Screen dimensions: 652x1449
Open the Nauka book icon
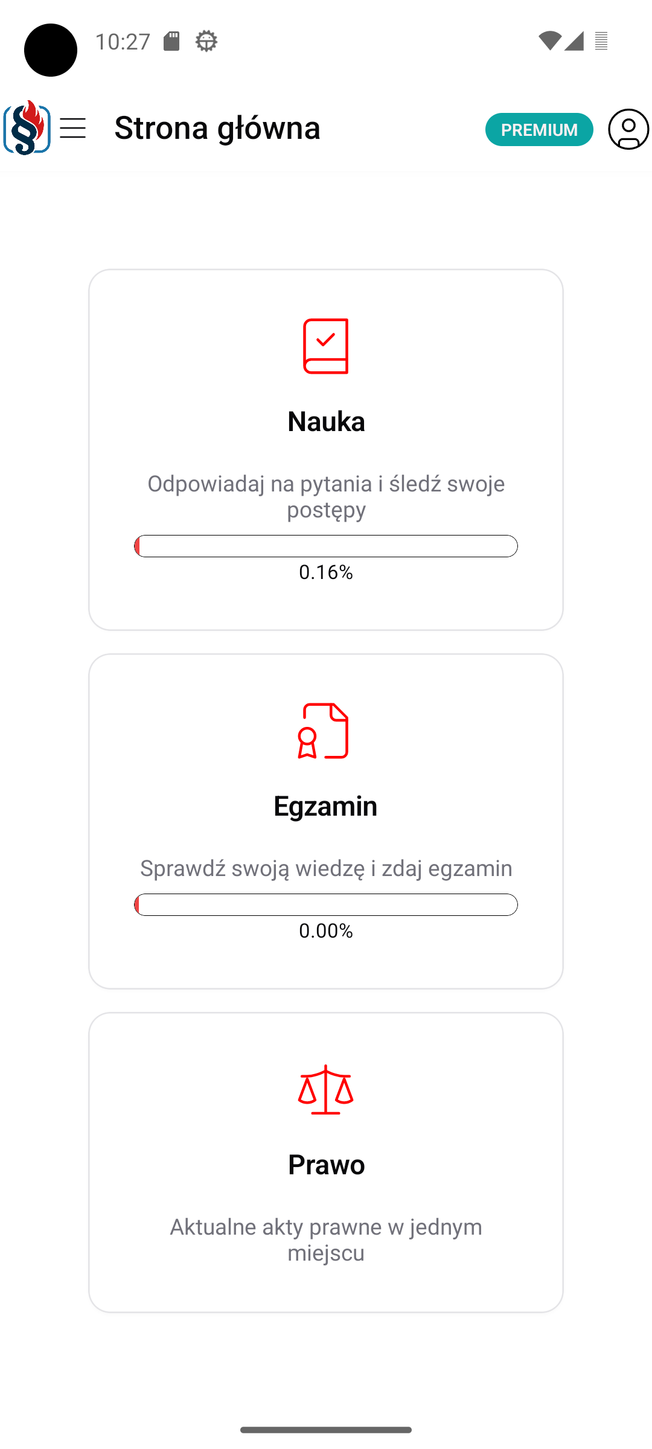tap(326, 345)
